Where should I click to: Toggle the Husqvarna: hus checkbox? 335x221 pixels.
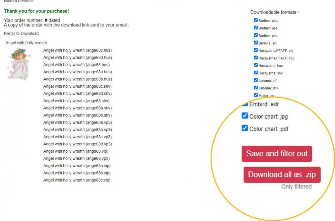click(x=256, y=65)
